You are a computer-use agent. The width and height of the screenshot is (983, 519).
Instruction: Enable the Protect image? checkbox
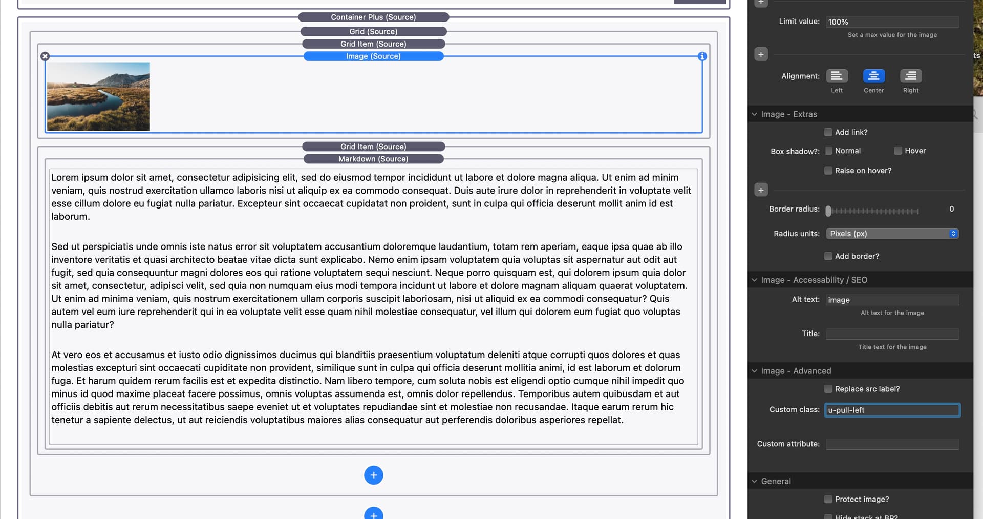pyautogui.click(x=828, y=500)
